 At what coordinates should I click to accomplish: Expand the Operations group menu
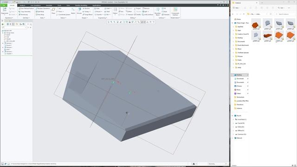tap(9, 18)
